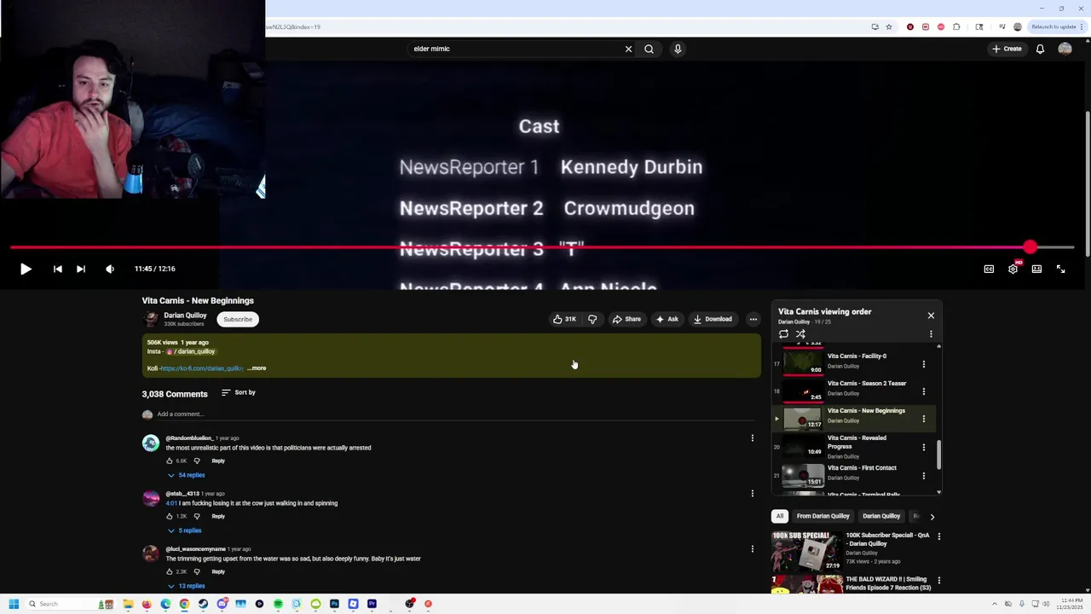This screenshot has width=1091, height=614.
Task: Open Firefox from the taskbar
Action: (x=147, y=604)
